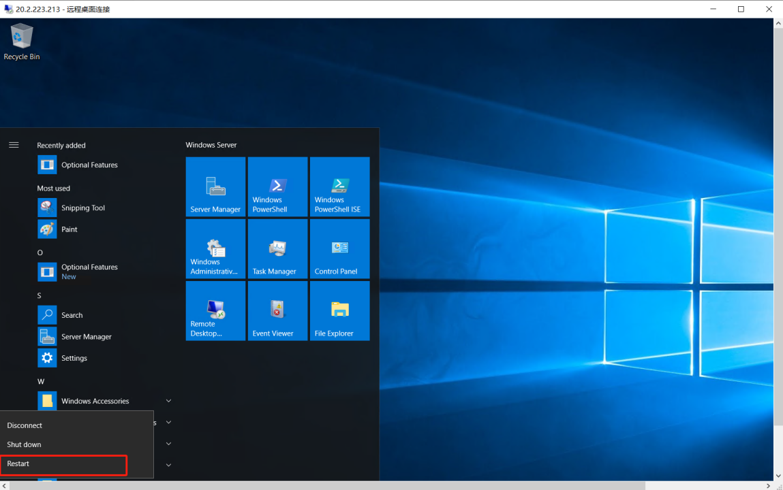Viewport: 783px width, 490px height.
Task: Launch the Event Viewer tile
Action: (x=277, y=310)
